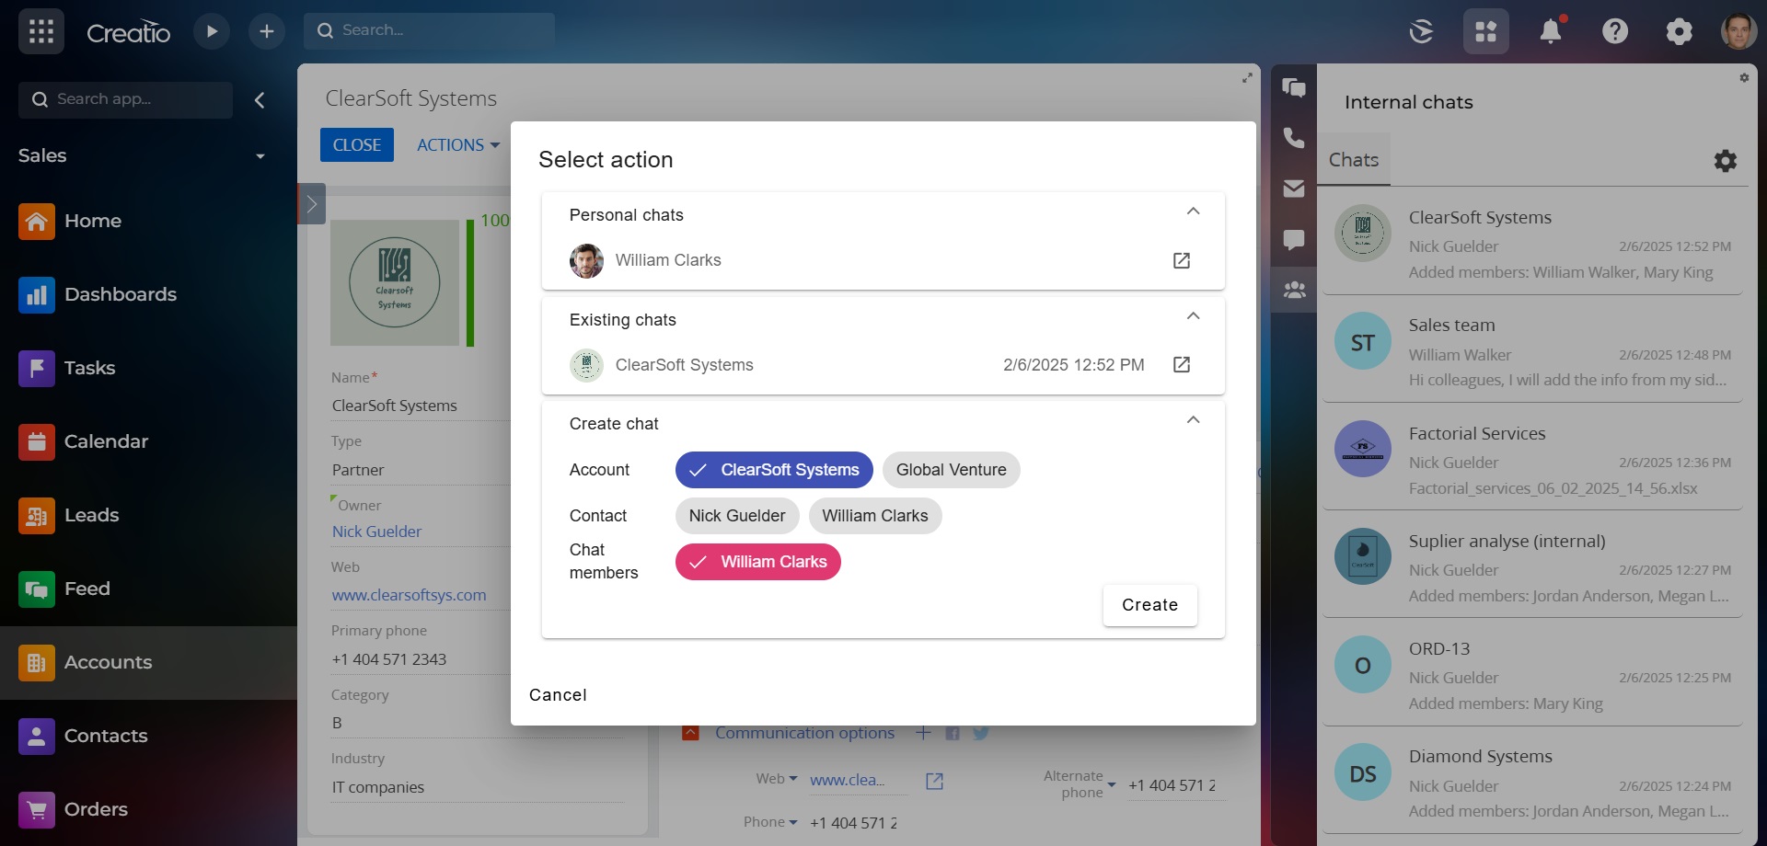
Task: Click the Contacts sidebar icon
Action: (x=37, y=737)
